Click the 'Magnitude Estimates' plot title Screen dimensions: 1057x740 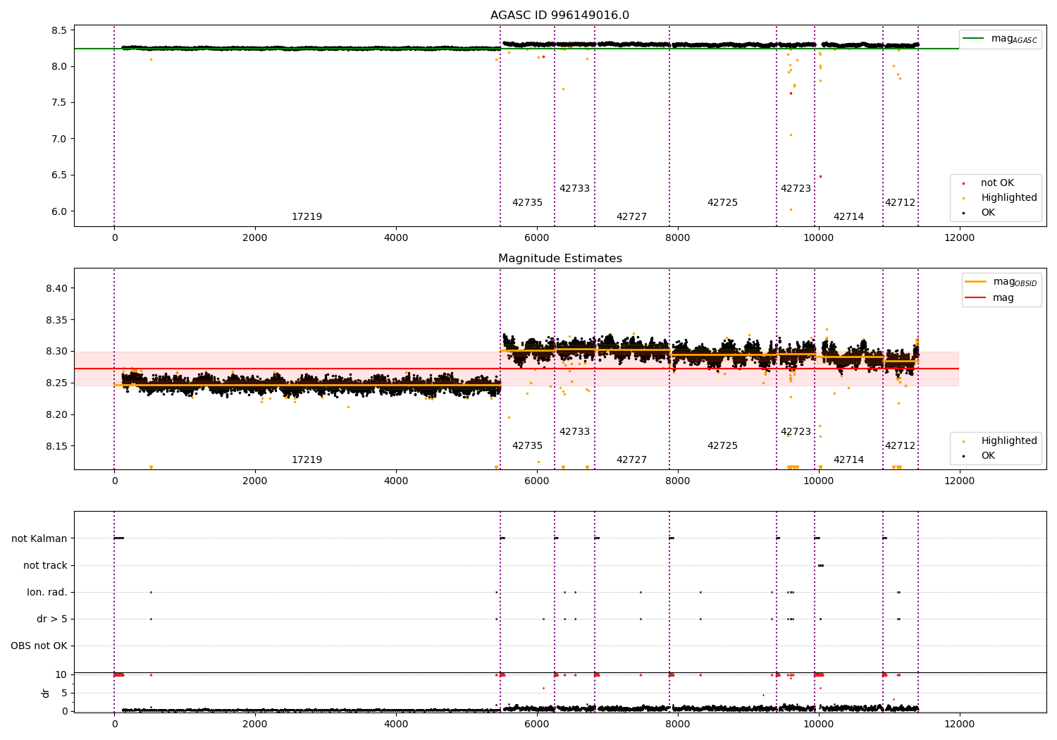pyautogui.click(x=560, y=259)
